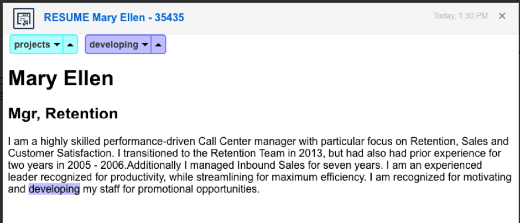Screen dimensions: 520x223
Task: Click the highlighted word developing in the summary
Action: [x=54, y=189]
